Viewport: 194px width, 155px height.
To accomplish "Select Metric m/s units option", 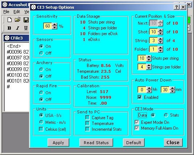I will click(x=41, y=122).
